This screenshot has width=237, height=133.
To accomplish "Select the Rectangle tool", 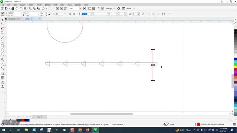I will click(x=2, y=46).
